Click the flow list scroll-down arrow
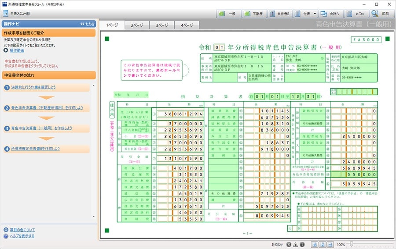The width and height of the screenshot is (396, 249). (94, 217)
